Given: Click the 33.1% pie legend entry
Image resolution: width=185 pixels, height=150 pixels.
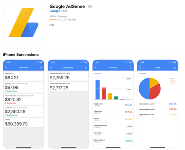Looking at the screenshot, I should coord(172,81).
